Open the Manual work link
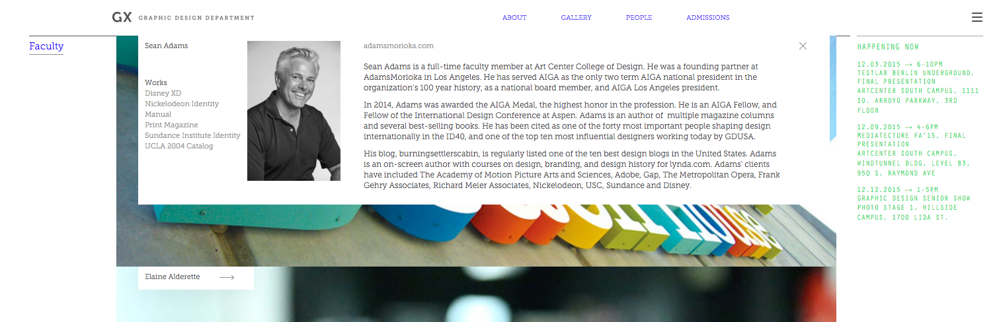Image resolution: width=999 pixels, height=322 pixels. point(158,115)
